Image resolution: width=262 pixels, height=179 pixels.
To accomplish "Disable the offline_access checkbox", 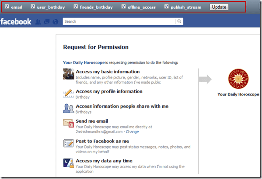I will [x=123, y=7].
